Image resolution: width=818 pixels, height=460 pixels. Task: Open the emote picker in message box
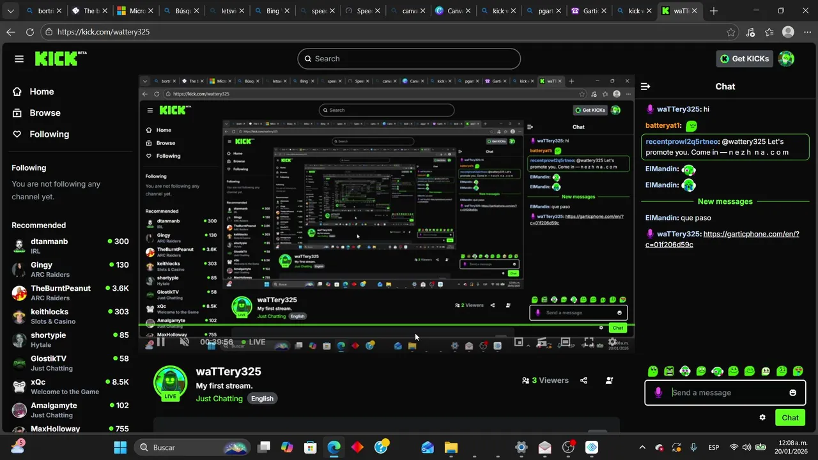point(792,393)
